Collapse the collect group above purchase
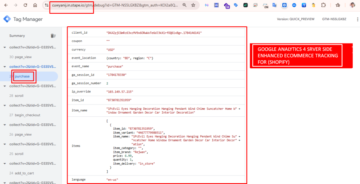 point(5,67)
